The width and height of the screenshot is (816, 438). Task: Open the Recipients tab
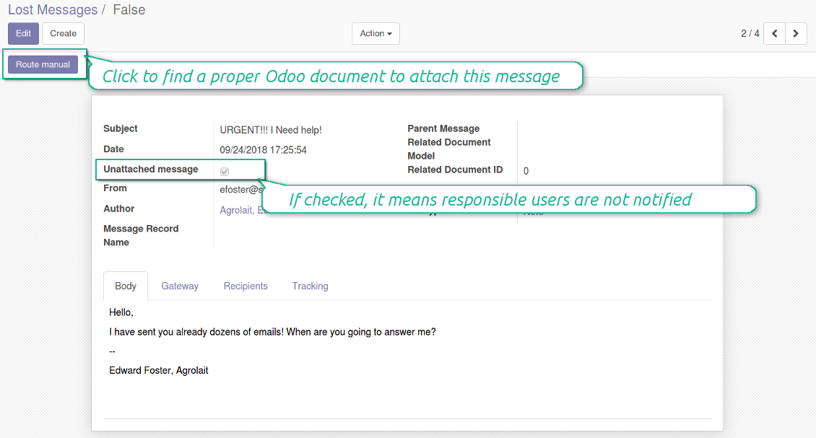[x=246, y=286]
